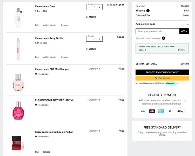Proceed to secure checkout
The image size is (195, 156).
(x=162, y=72)
